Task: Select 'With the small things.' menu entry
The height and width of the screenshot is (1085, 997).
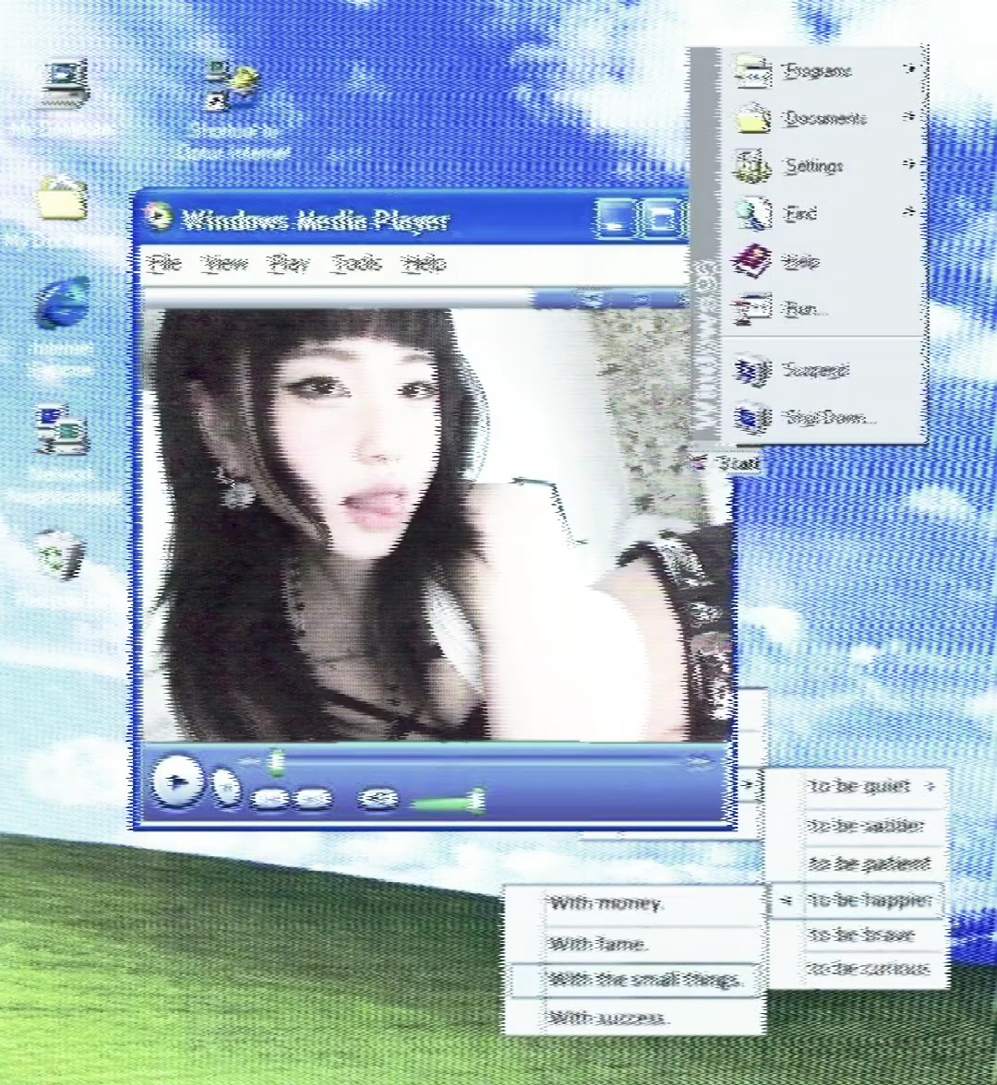Action: point(646,980)
